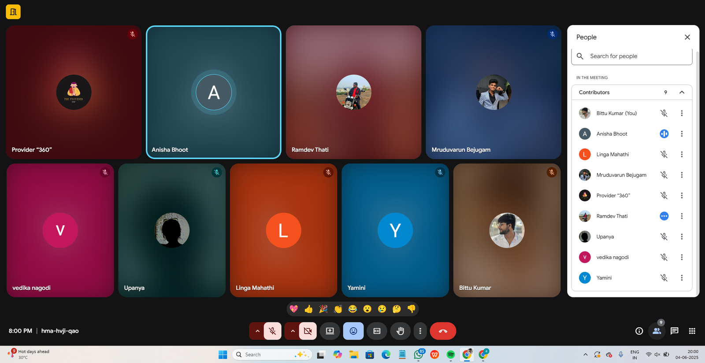Toggle the camera on or off

[308, 331]
